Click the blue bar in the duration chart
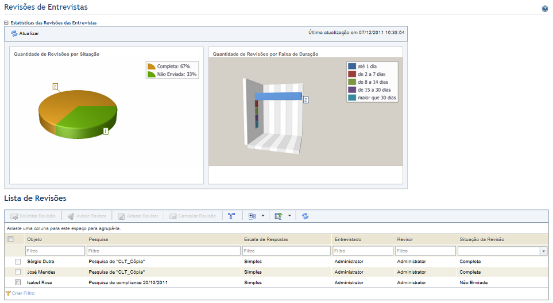Viewport: 553px width, 303px height. 278,96
